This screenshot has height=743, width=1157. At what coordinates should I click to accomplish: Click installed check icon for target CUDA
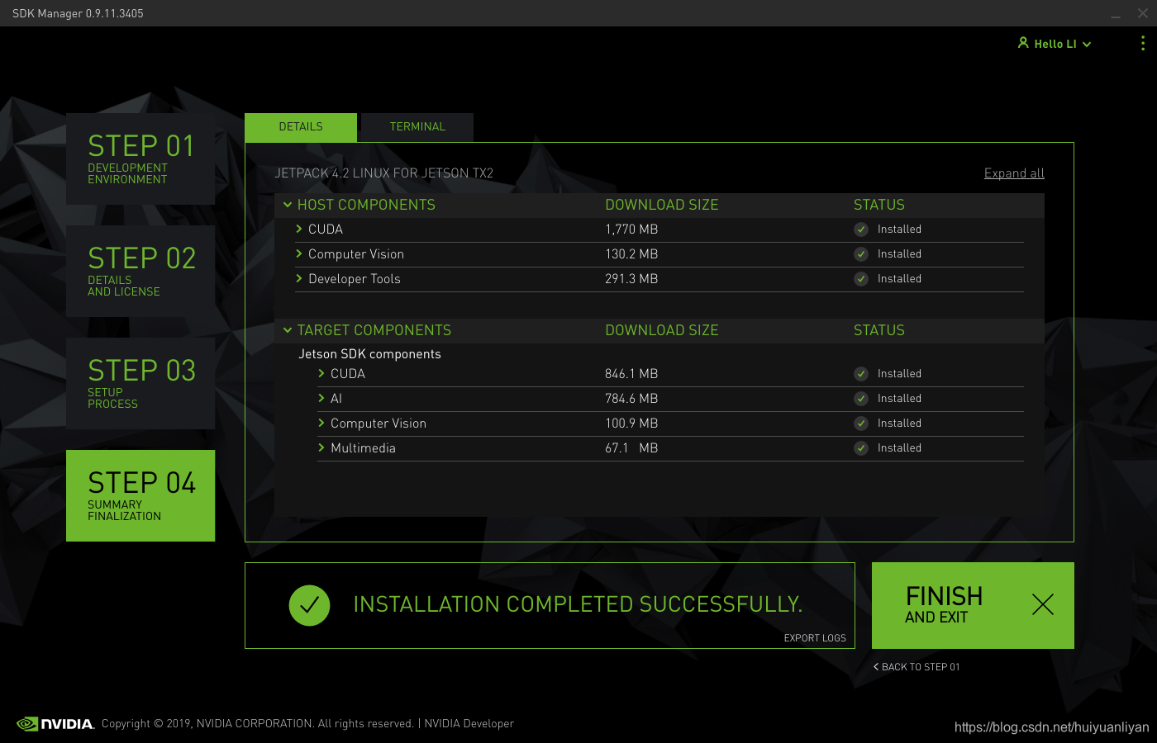pyautogui.click(x=861, y=374)
